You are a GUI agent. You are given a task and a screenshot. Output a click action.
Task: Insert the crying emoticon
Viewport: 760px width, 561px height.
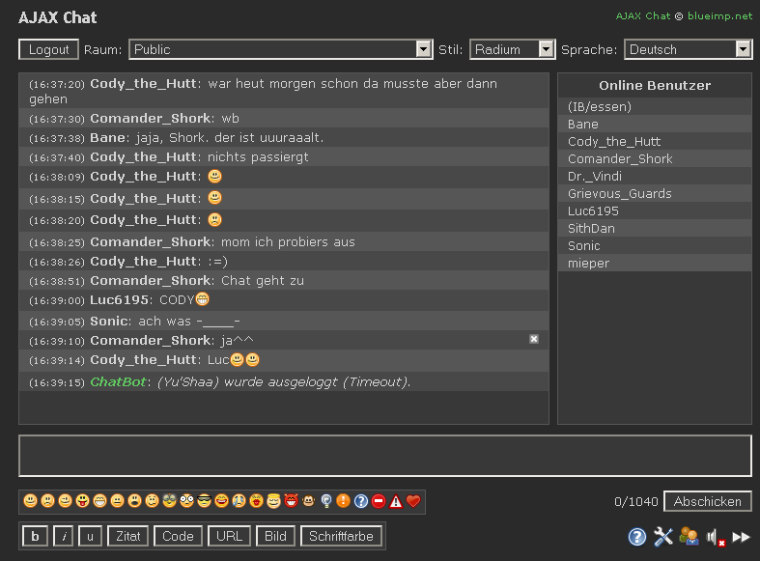click(239, 501)
